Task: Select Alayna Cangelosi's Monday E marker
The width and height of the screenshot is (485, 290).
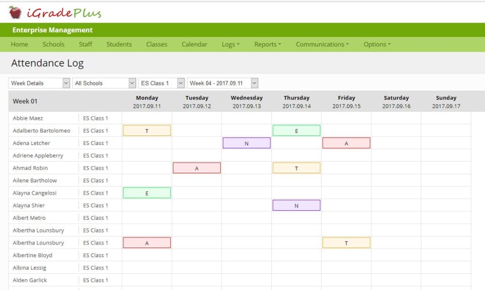Action: pos(147,193)
